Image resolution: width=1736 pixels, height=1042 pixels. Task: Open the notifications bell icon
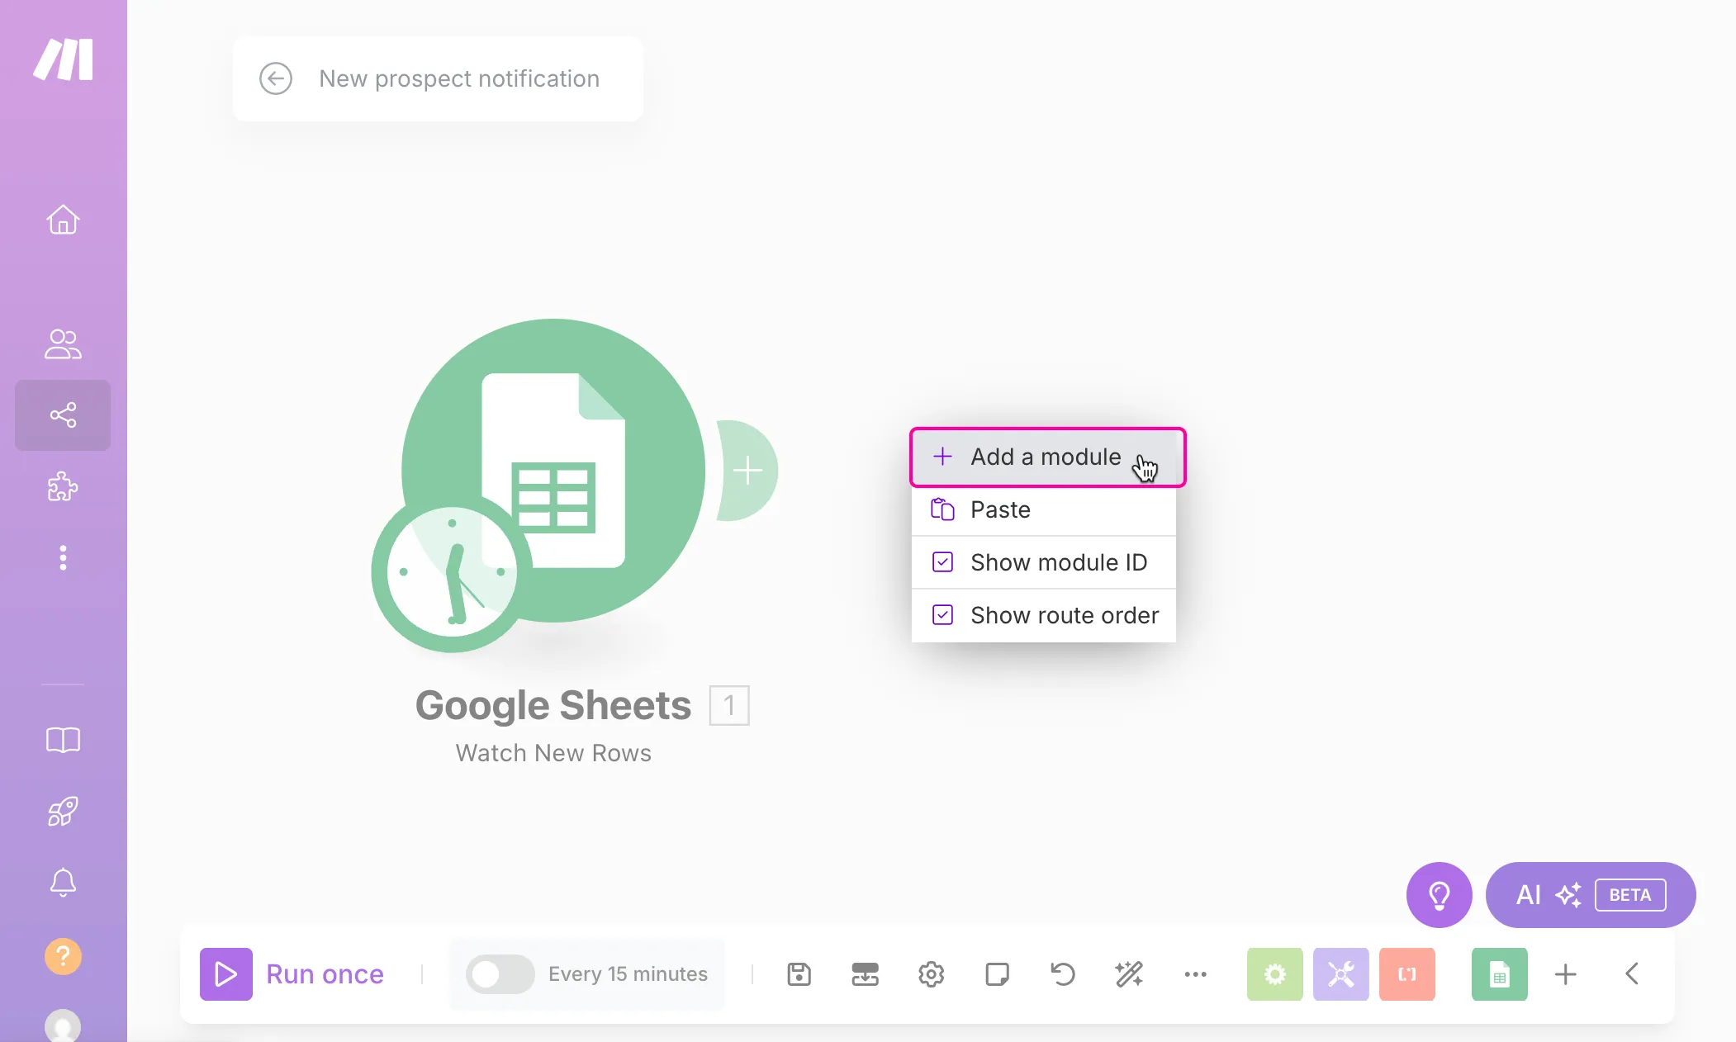pos(63,883)
